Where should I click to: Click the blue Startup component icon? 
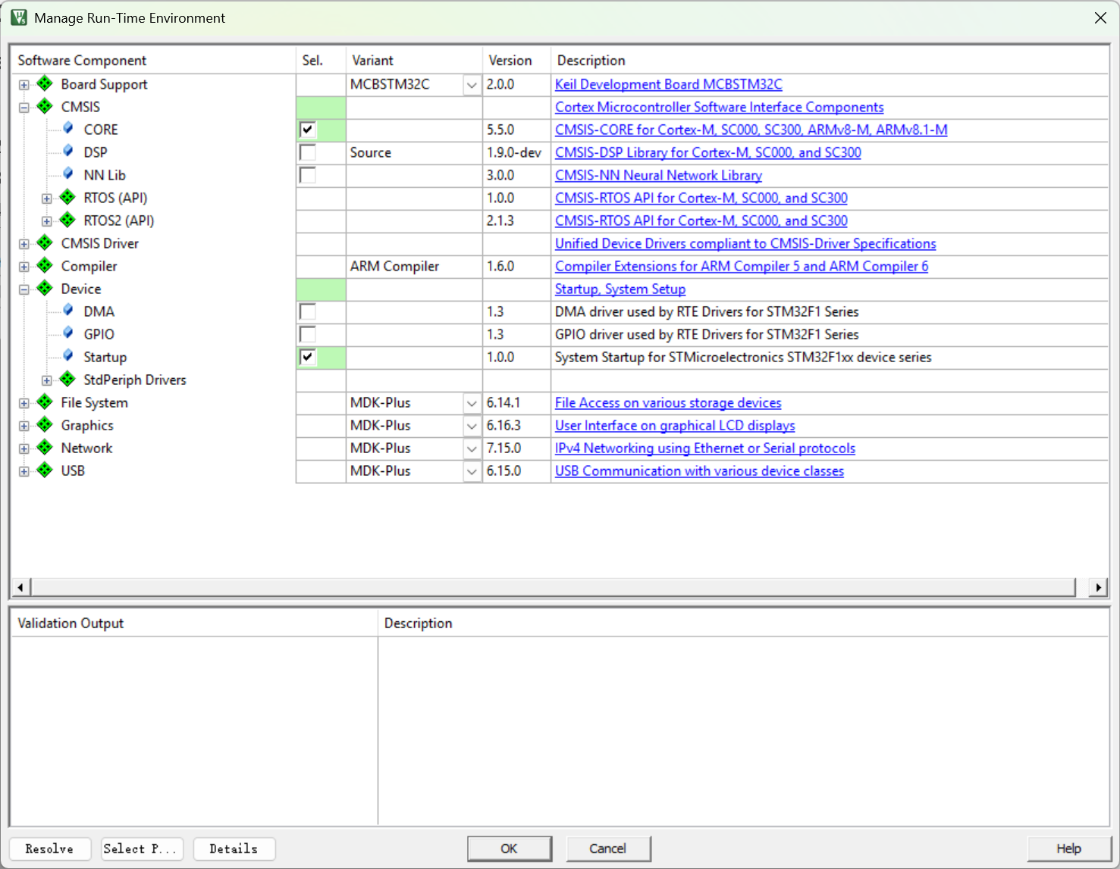(68, 356)
